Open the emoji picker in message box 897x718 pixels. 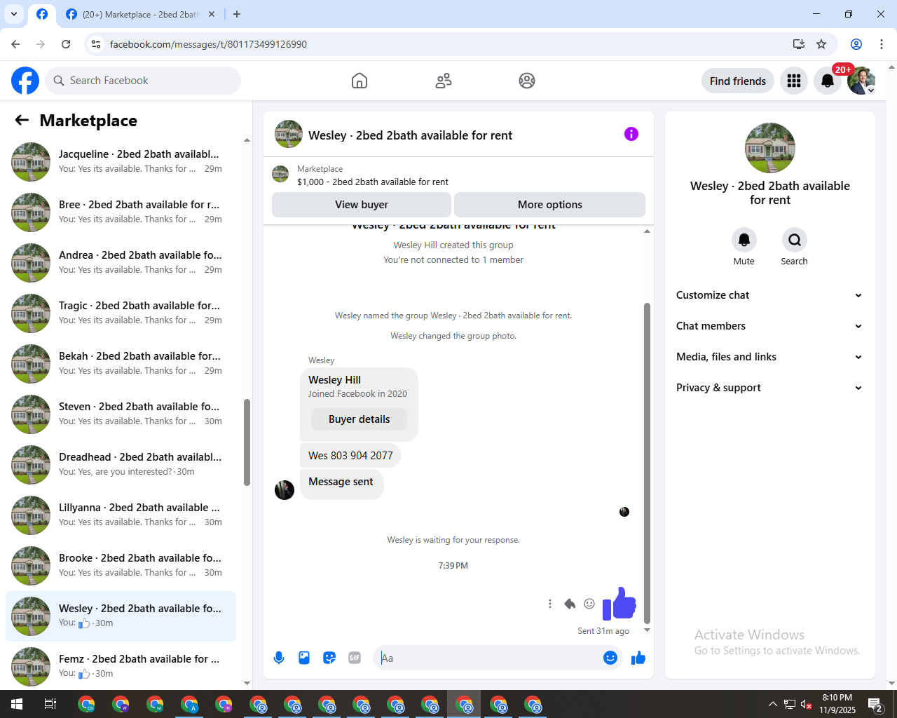click(610, 658)
